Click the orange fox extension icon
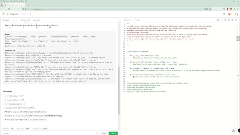This screenshot has height=135, width=240. (231, 9)
